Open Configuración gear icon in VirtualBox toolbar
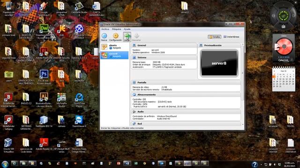 115,37
